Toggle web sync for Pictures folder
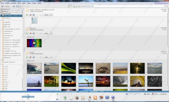The image size is (169, 102). 164,29
